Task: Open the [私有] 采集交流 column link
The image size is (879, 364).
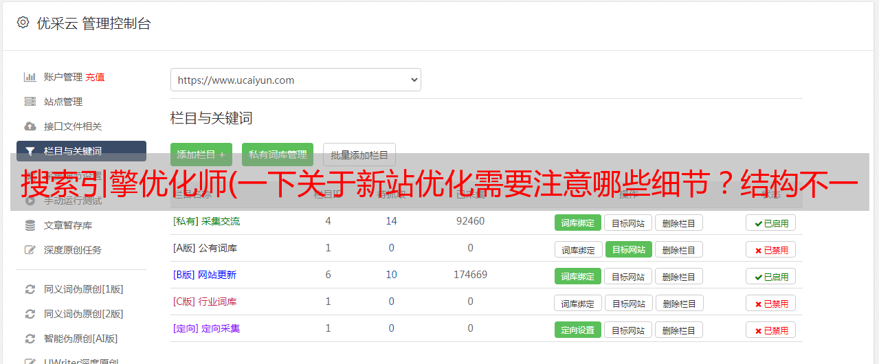Action: coord(207,221)
